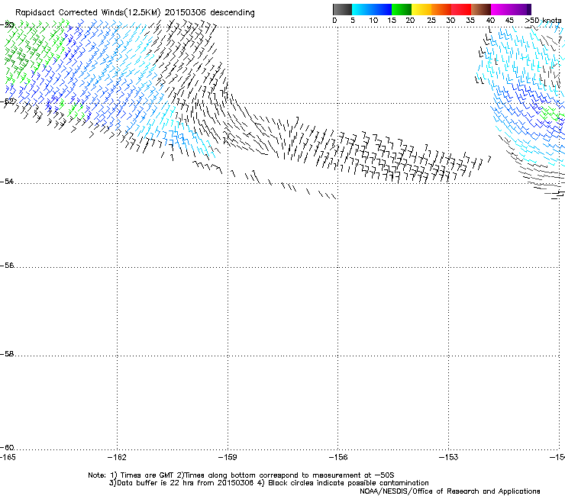Image resolution: width=565 pixels, height=496 pixels.
Task: Click the date '20150306 descending' in title
Action: [210, 13]
